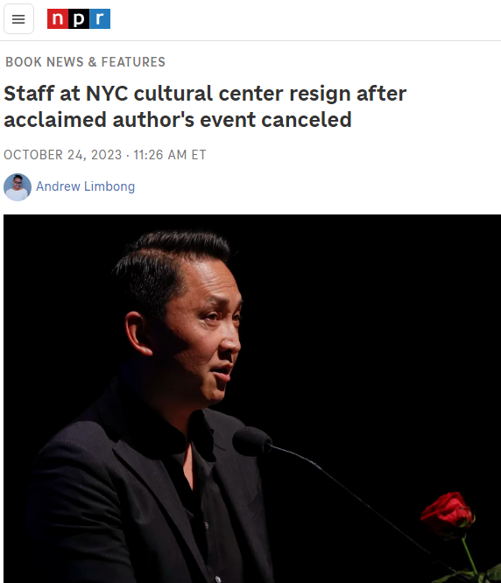Viewport: 501px width, 583px height.
Task: Open Andrew Limbong's profile avatar
Action: pos(18,187)
